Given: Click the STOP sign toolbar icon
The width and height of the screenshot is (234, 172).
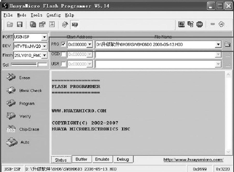Looking at the screenshot, I should coord(200,24).
